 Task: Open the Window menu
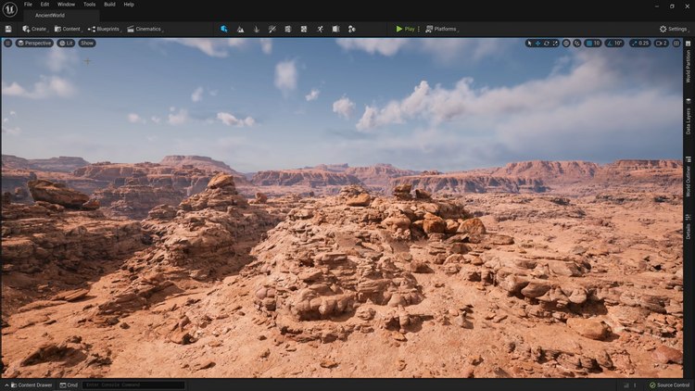click(66, 5)
